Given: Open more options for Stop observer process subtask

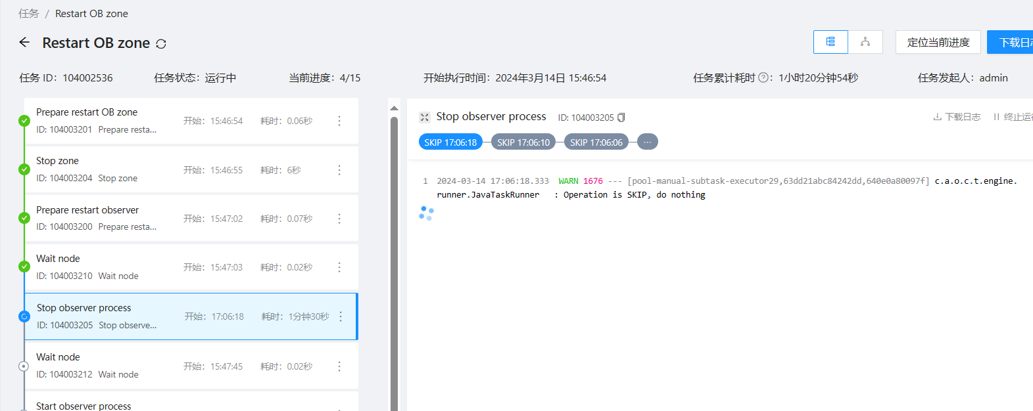Looking at the screenshot, I should pos(341,316).
